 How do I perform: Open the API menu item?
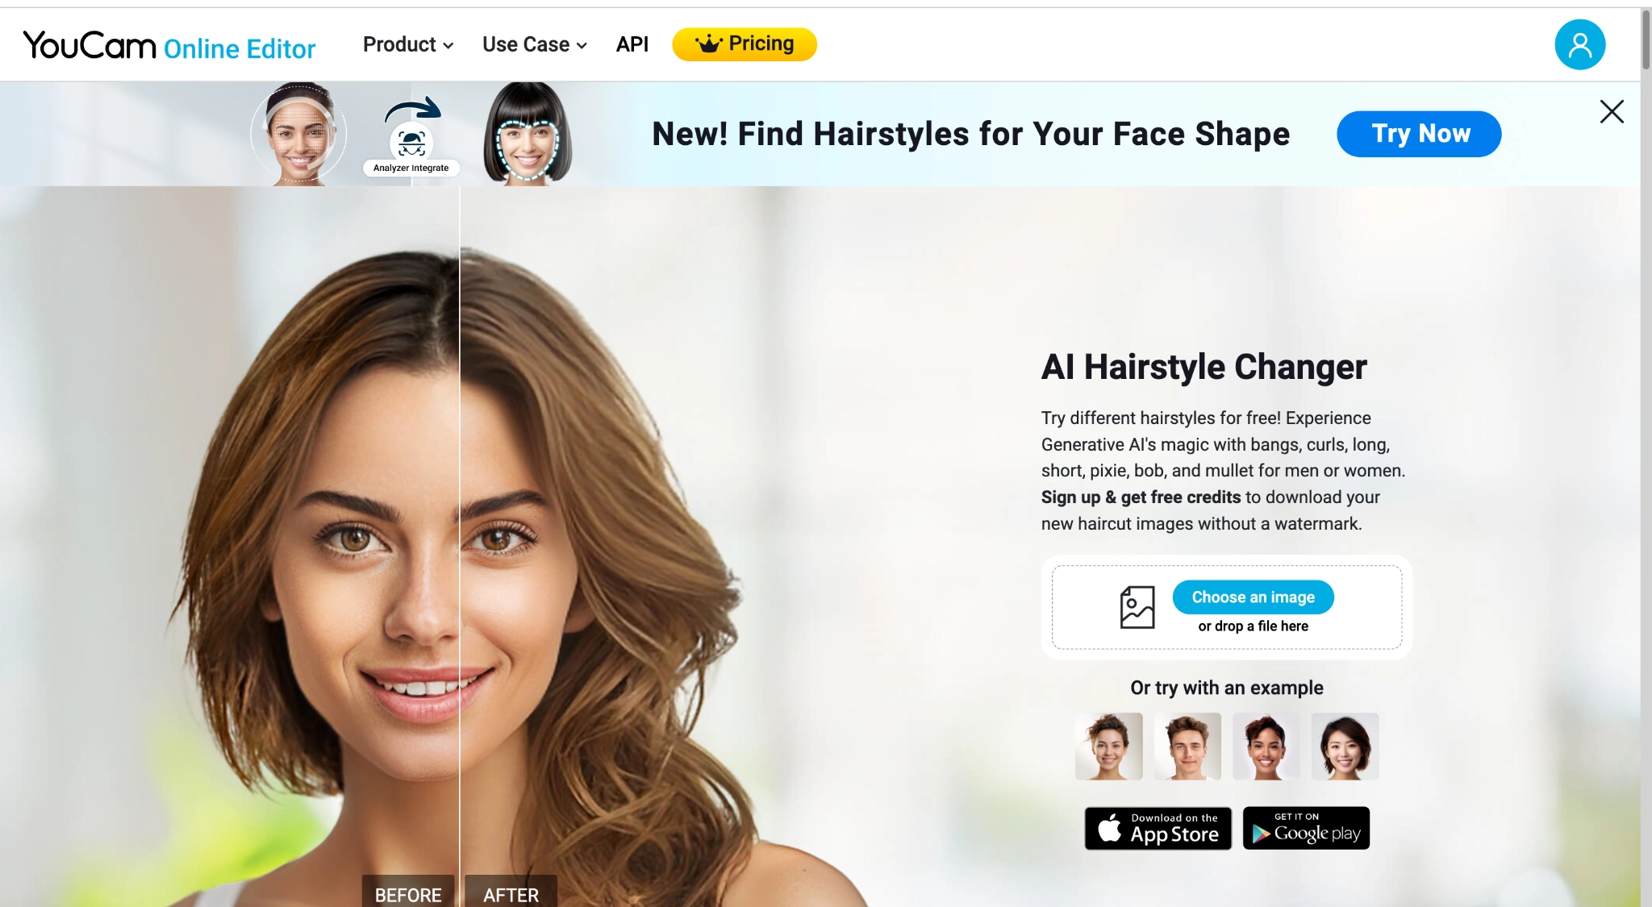[x=632, y=44]
